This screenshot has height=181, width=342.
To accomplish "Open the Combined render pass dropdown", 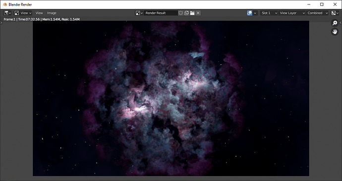I will point(317,13).
